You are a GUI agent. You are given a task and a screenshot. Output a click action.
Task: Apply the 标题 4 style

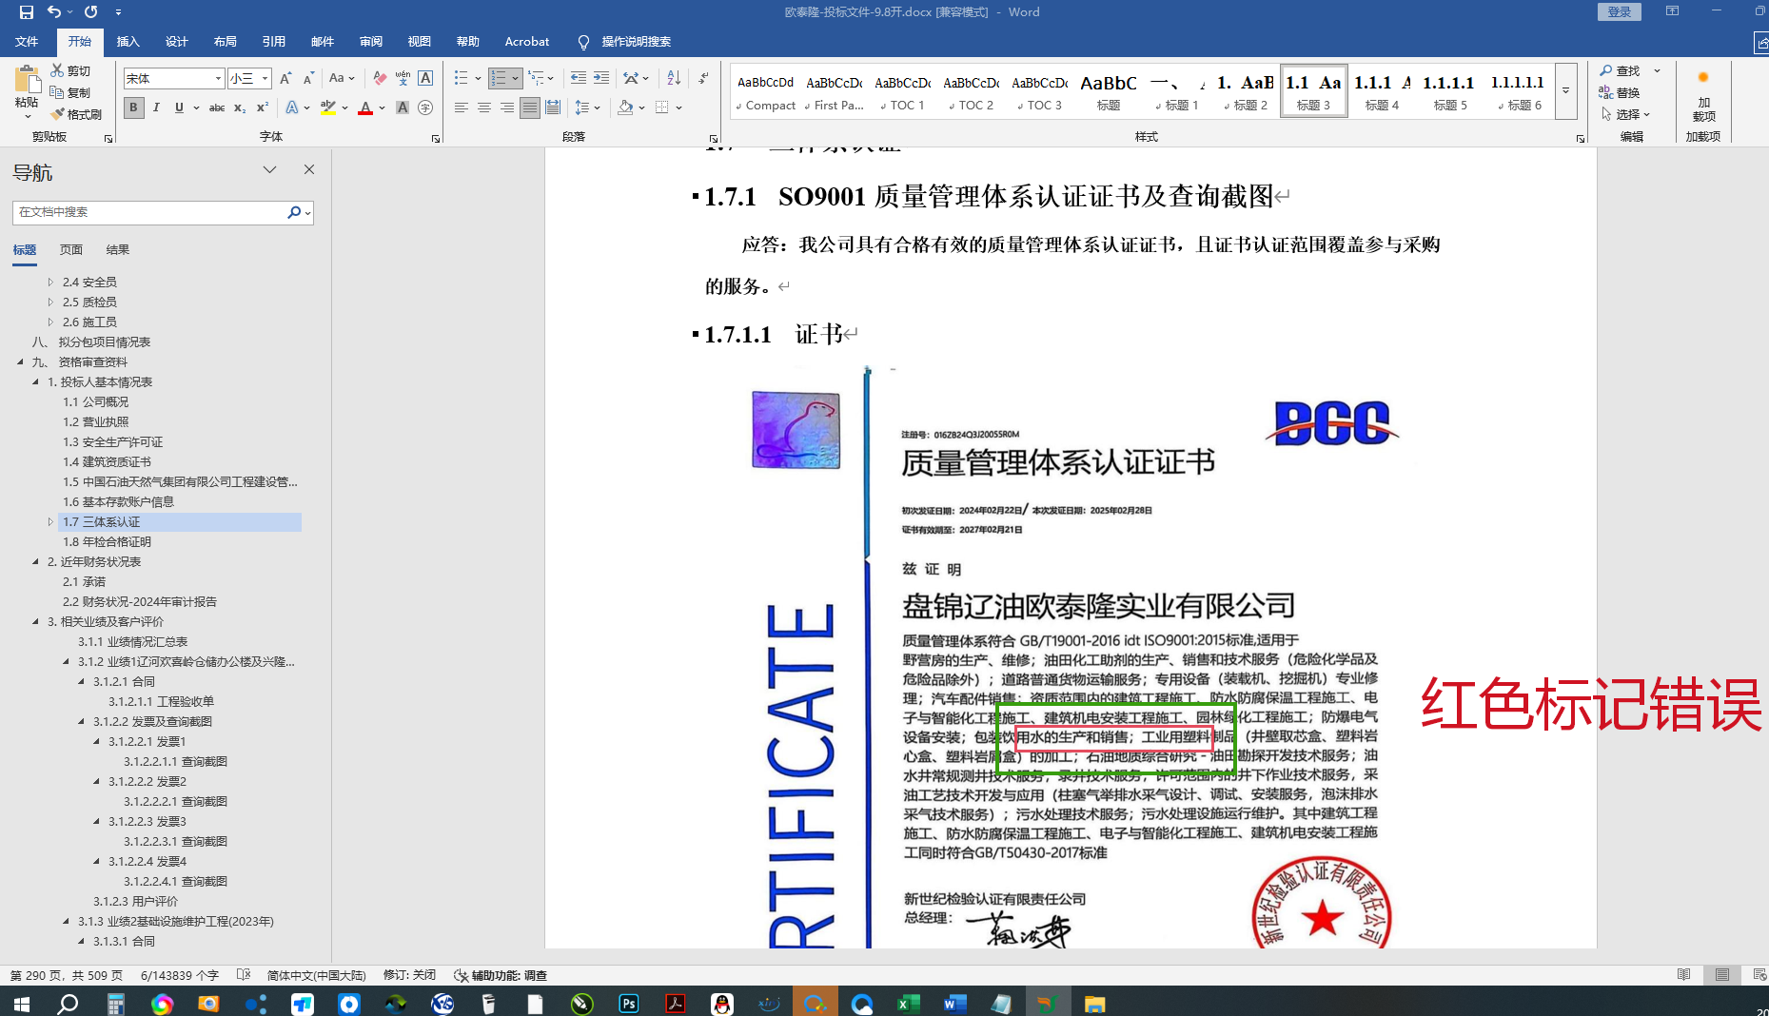[x=1382, y=91]
